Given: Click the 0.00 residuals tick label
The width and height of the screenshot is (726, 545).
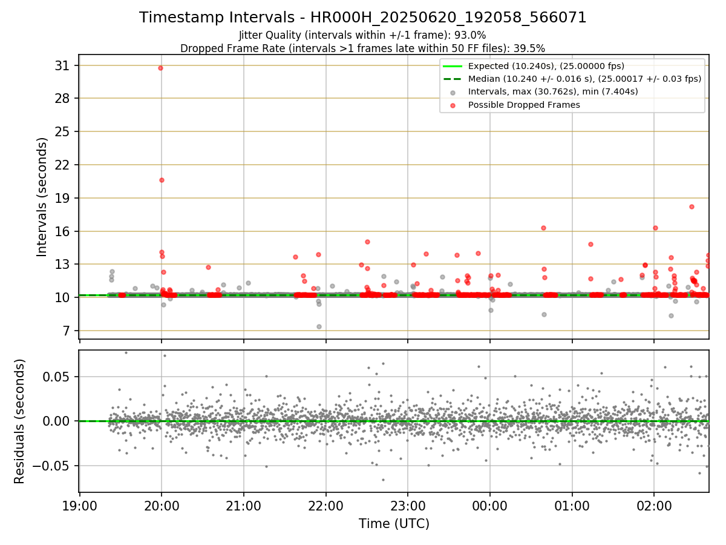Looking at the screenshot, I should click(56, 421).
